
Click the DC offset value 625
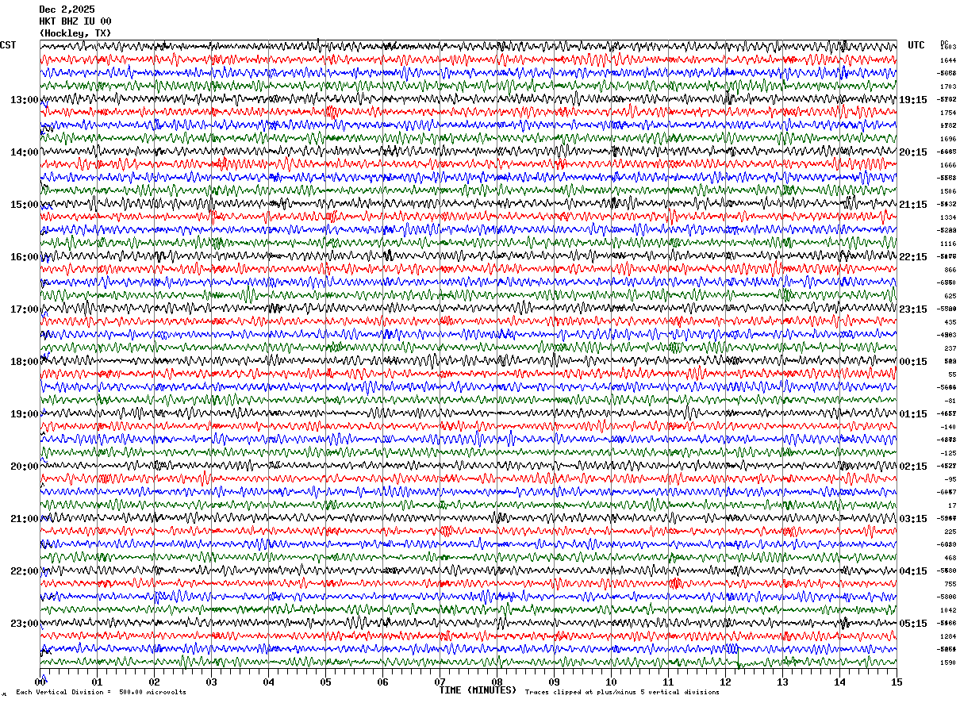(x=950, y=296)
